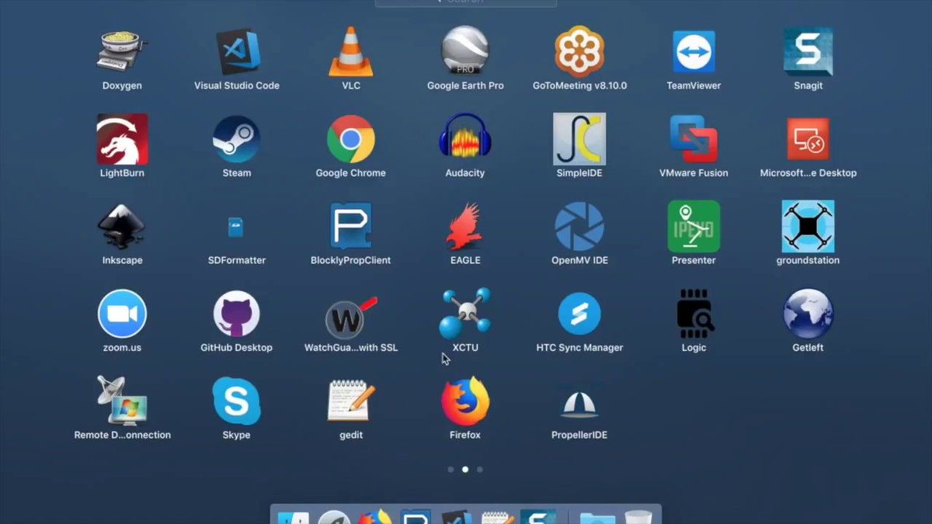
Task: Go to first Launchpad page dot
Action: [x=450, y=470]
